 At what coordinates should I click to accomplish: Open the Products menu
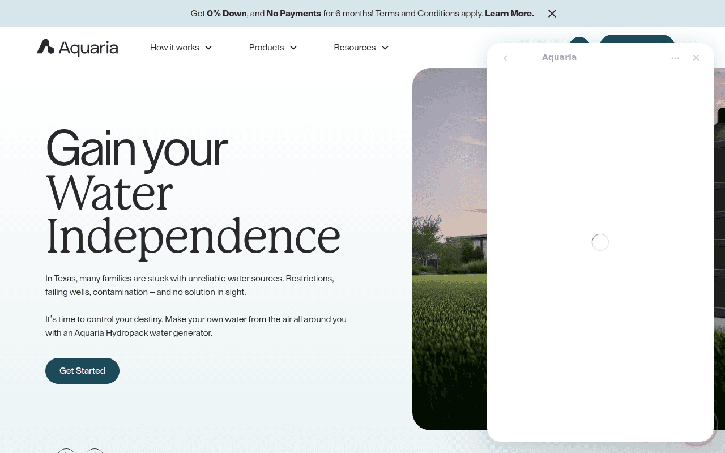pyautogui.click(x=266, y=48)
